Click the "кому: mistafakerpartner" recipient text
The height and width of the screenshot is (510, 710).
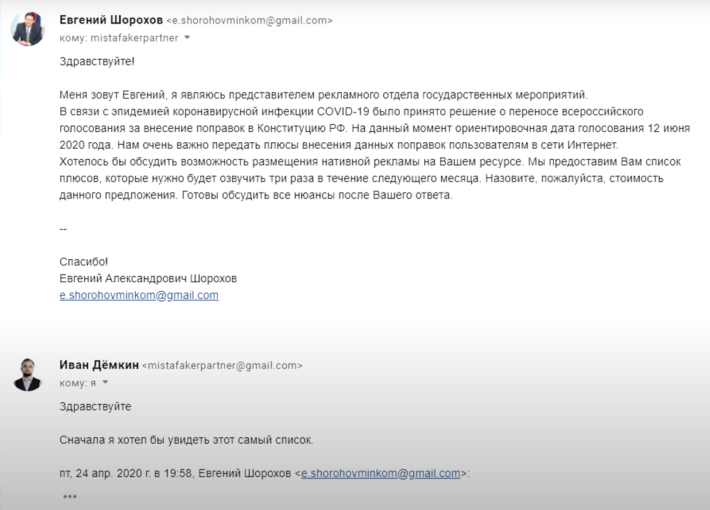(119, 38)
